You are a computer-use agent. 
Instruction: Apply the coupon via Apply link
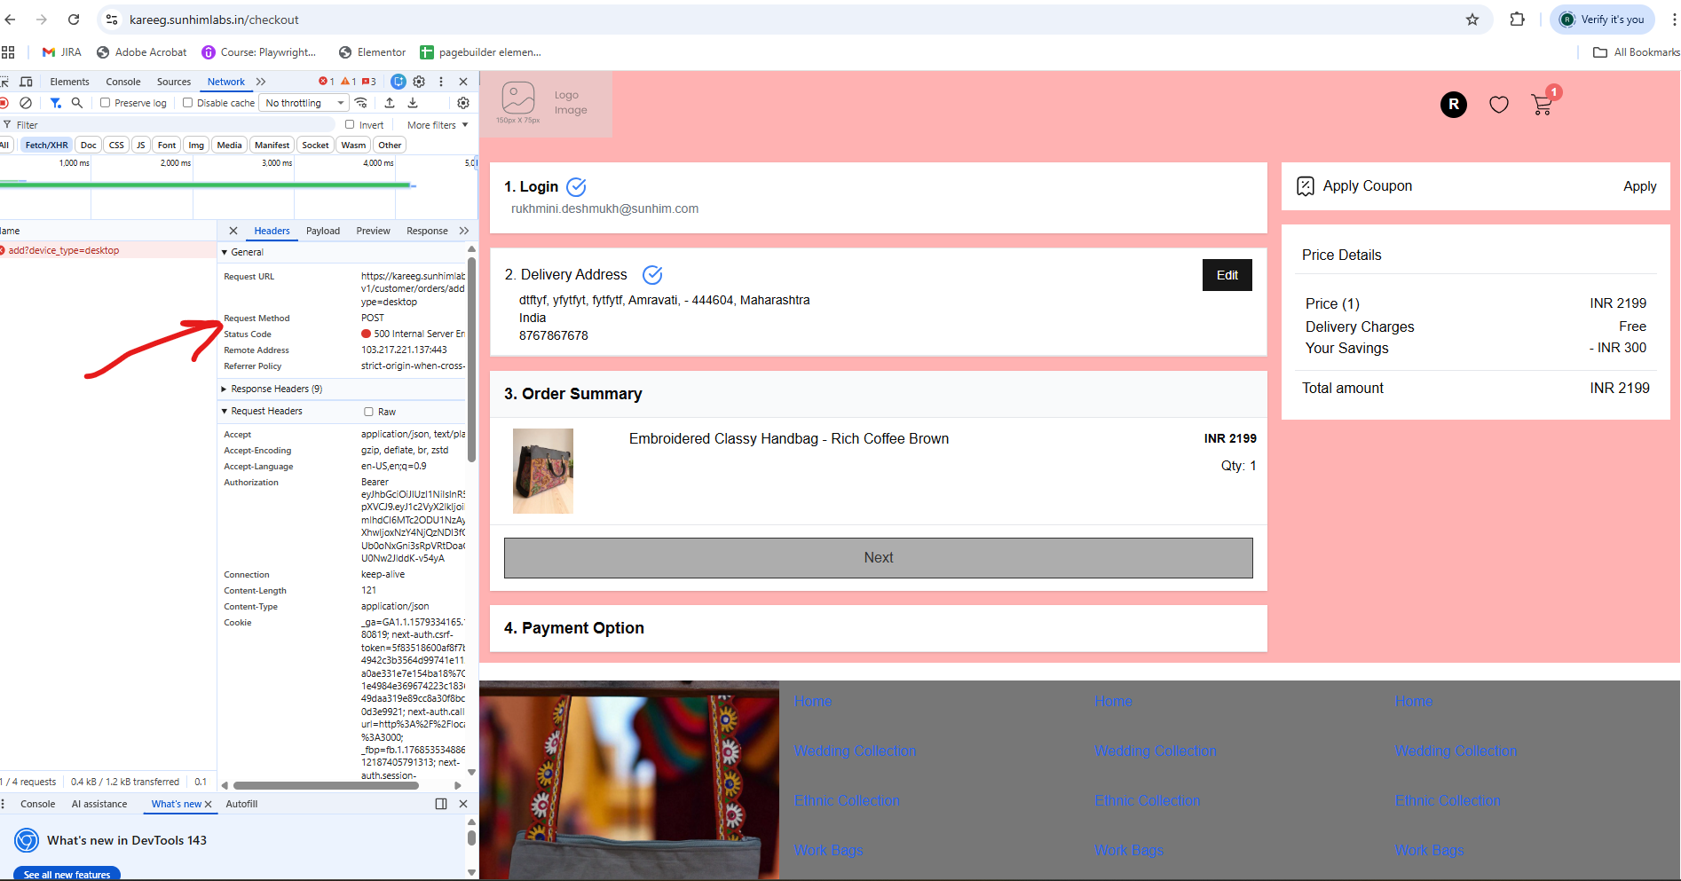click(x=1640, y=186)
